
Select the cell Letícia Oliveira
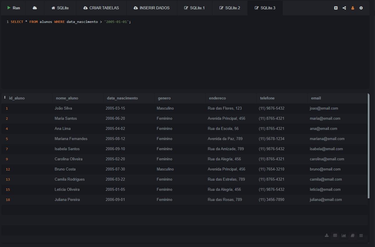(x=67, y=189)
